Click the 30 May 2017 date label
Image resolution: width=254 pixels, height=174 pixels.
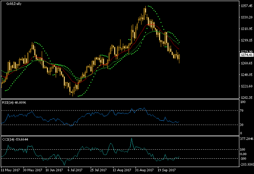[33, 170]
